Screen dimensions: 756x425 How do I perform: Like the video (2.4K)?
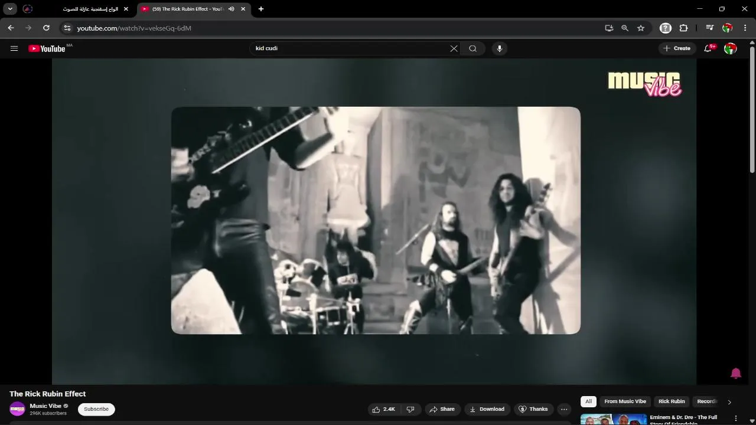point(384,409)
